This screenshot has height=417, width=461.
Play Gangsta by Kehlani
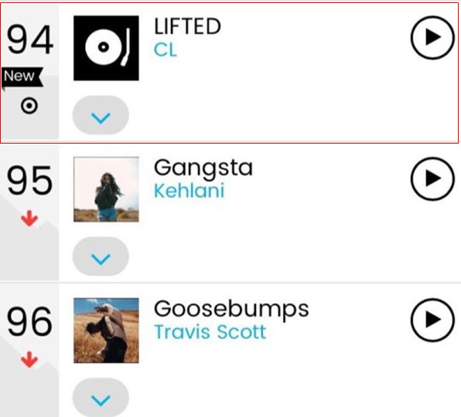[x=432, y=178]
